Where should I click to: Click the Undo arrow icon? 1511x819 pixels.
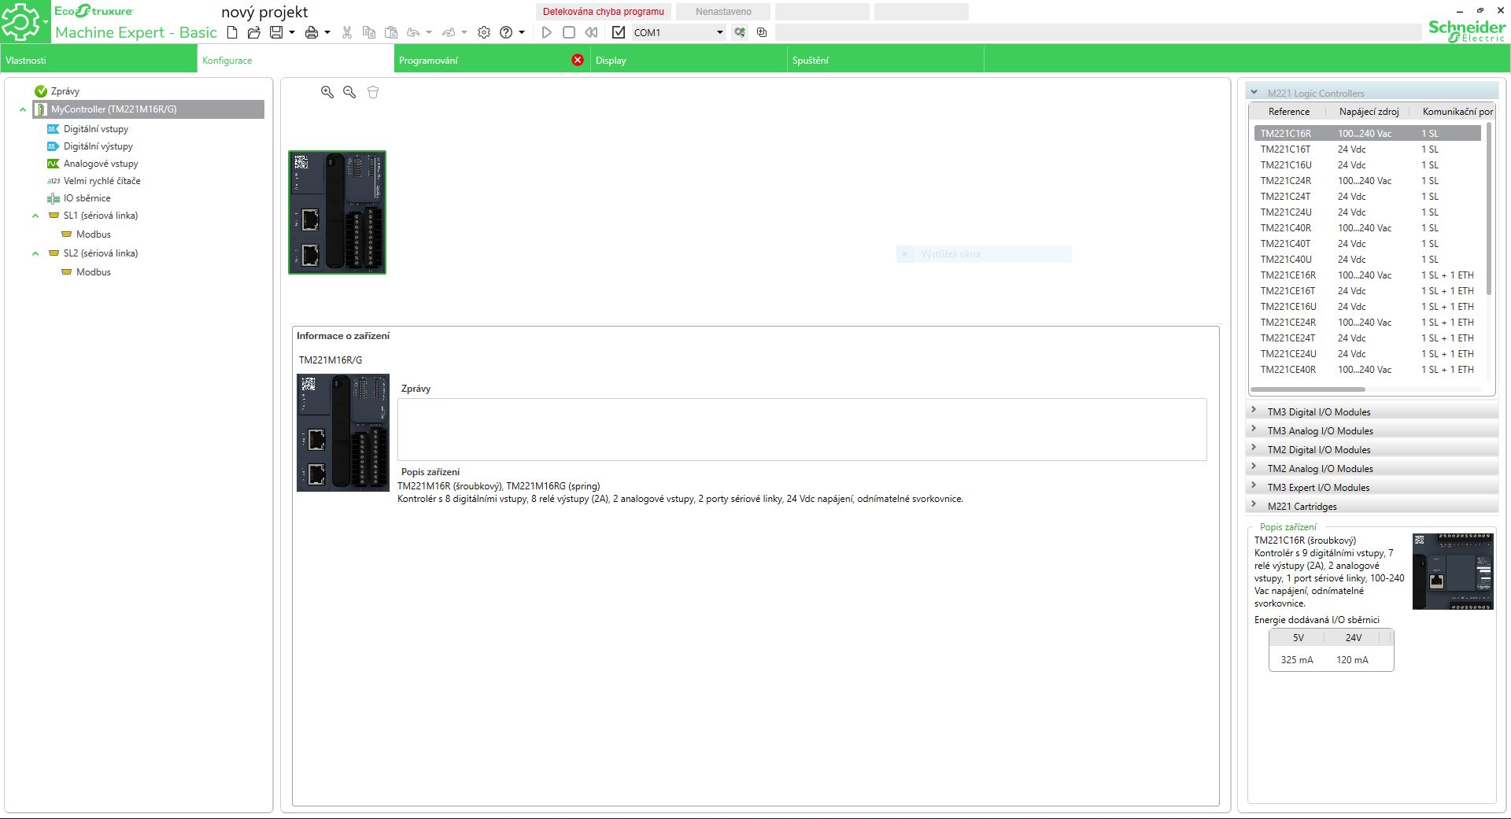tap(413, 32)
